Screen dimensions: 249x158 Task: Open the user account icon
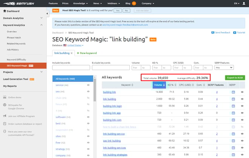click(x=244, y=3)
